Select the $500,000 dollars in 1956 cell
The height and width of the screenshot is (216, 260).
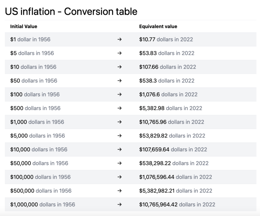[41, 191]
